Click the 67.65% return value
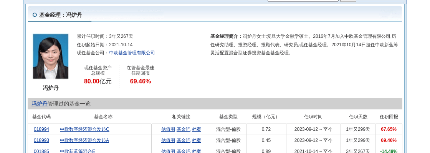This screenshot has height=153, width=430. click(x=389, y=129)
